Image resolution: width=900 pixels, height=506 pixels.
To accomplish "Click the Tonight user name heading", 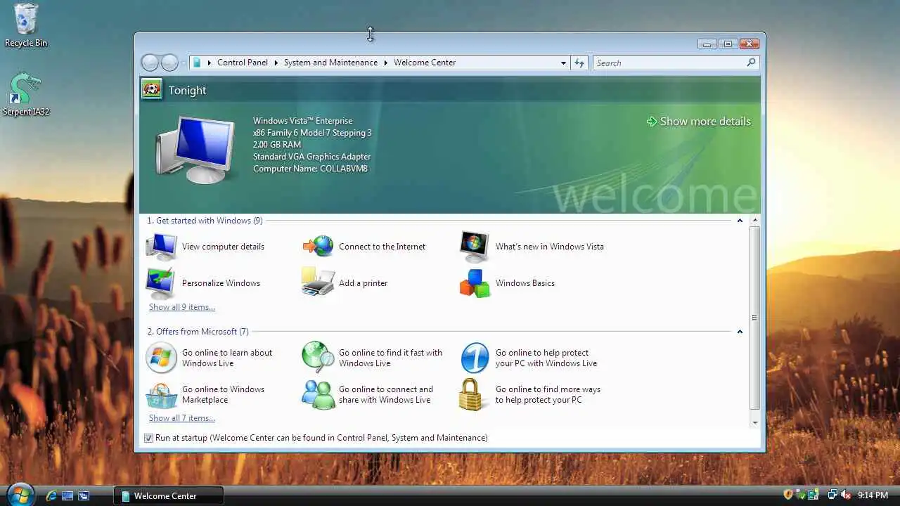I will coord(187,90).
